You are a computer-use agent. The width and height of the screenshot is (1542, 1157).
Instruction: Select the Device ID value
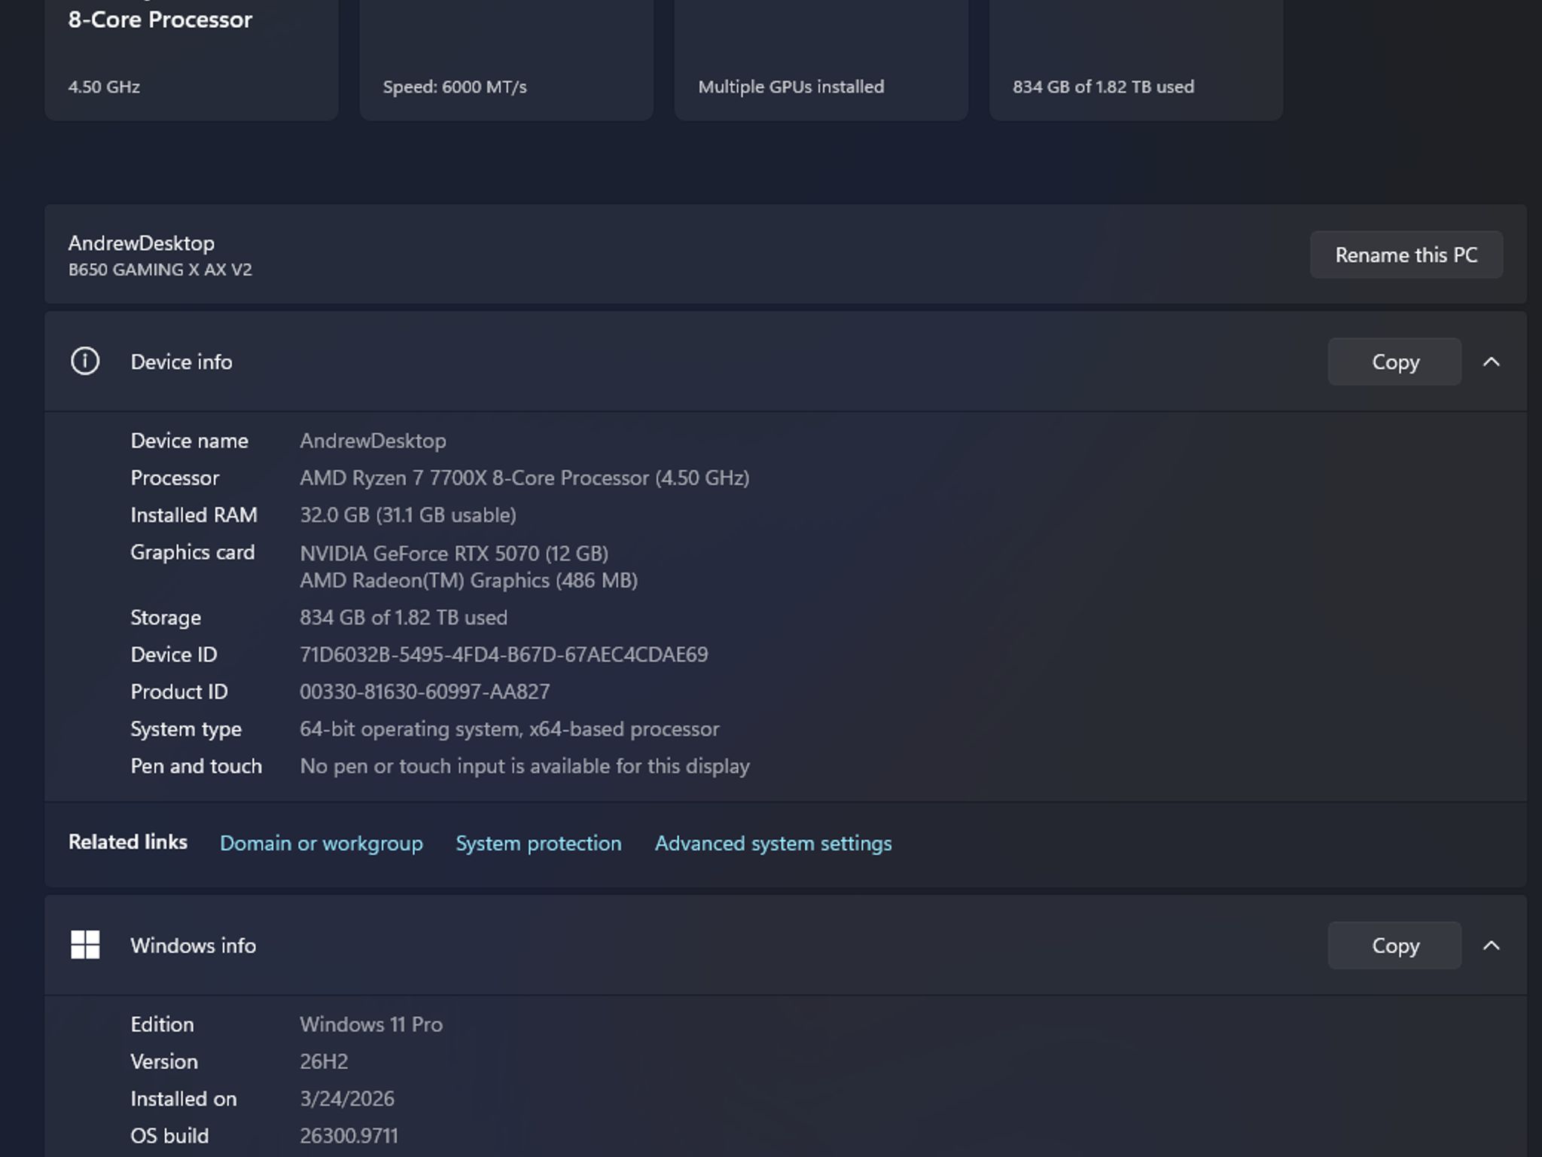[504, 655]
